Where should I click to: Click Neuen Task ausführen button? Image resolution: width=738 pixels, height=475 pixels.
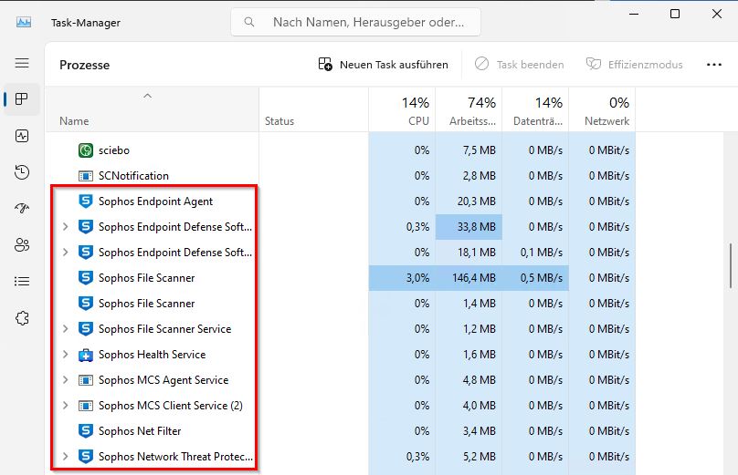(384, 65)
